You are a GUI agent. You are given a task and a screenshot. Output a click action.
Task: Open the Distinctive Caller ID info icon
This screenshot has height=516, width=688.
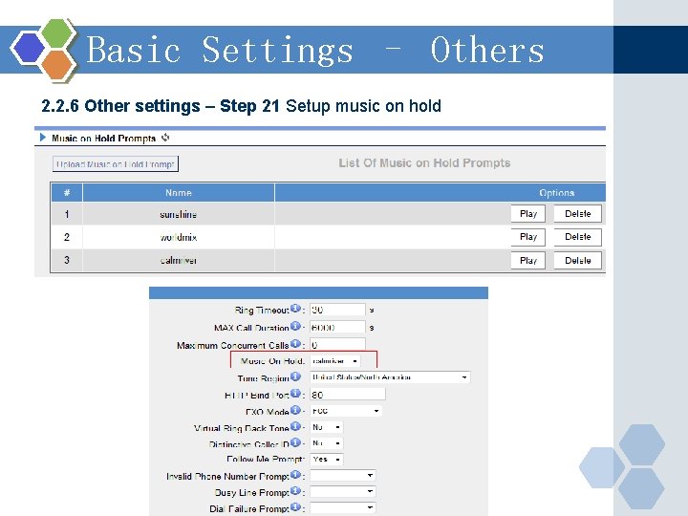(x=295, y=442)
